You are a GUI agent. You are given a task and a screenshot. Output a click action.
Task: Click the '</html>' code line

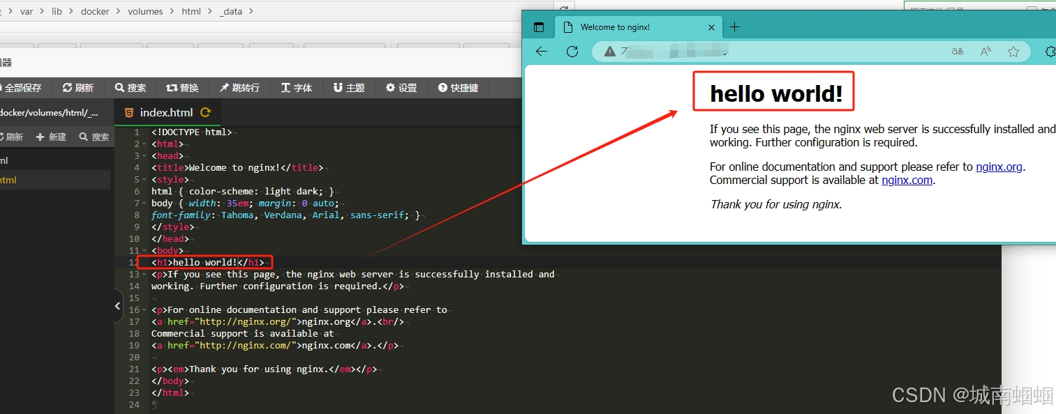point(170,392)
